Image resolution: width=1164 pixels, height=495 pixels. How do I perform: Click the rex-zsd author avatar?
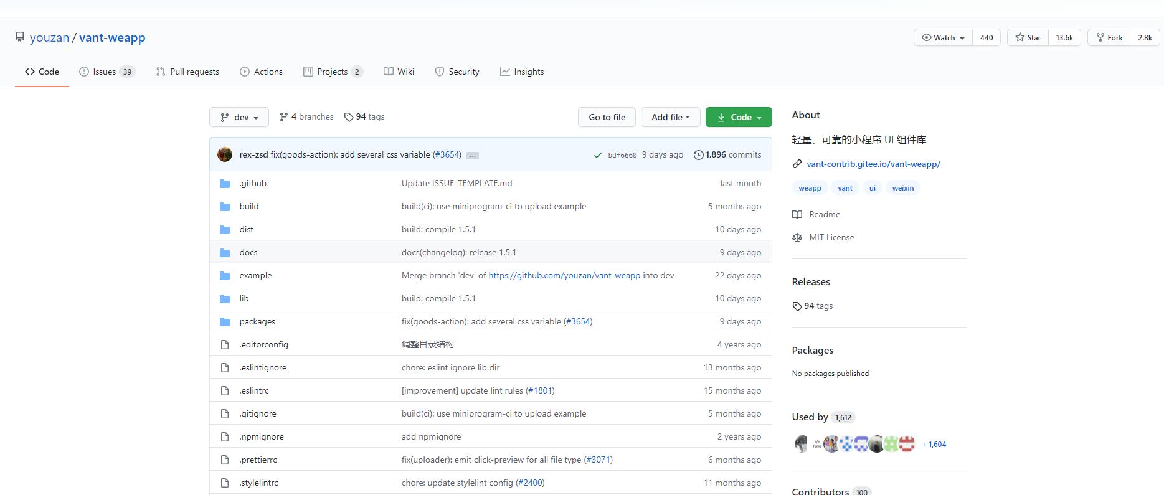[225, 154]
